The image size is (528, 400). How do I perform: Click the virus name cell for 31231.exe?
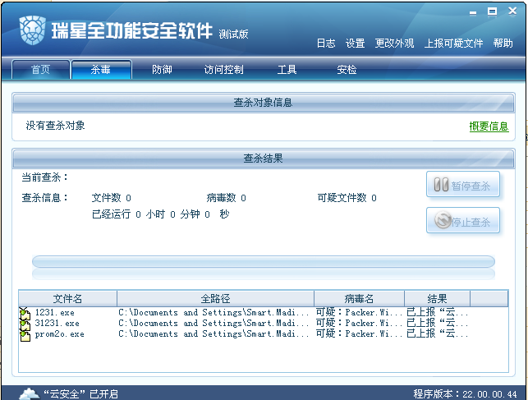pyautogui.click(x=359, y=324)
